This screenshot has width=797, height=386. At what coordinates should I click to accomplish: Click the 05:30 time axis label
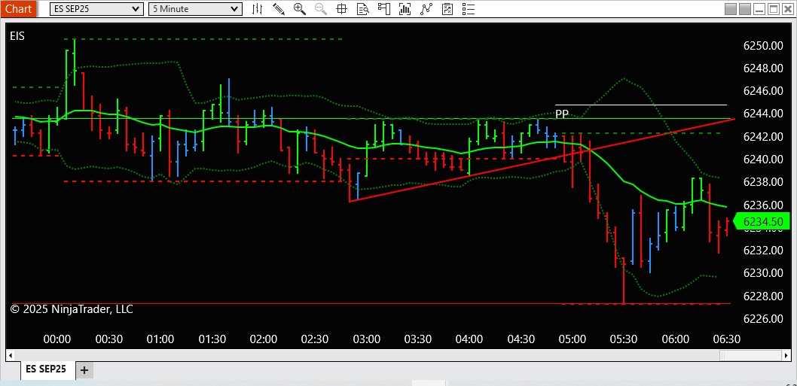[624, 339]
